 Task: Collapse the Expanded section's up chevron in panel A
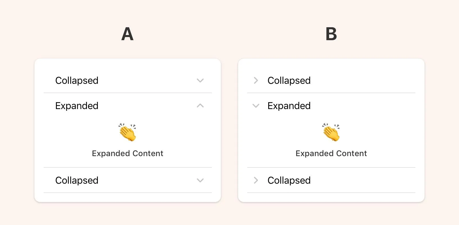(x=200, y=106)
